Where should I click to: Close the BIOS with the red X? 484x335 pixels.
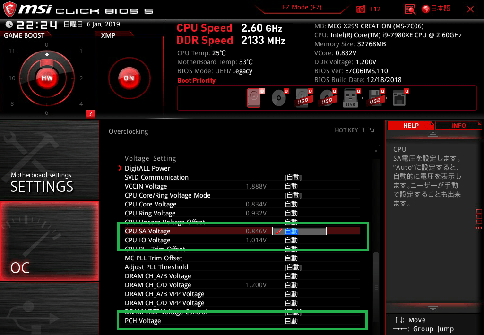[x=470, y=9]
